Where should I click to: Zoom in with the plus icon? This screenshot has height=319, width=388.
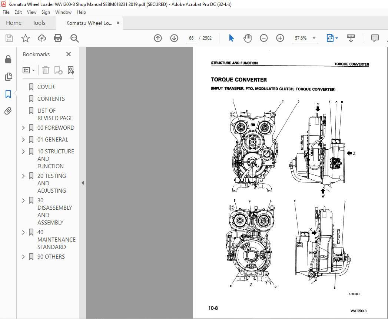click(280, 38)
